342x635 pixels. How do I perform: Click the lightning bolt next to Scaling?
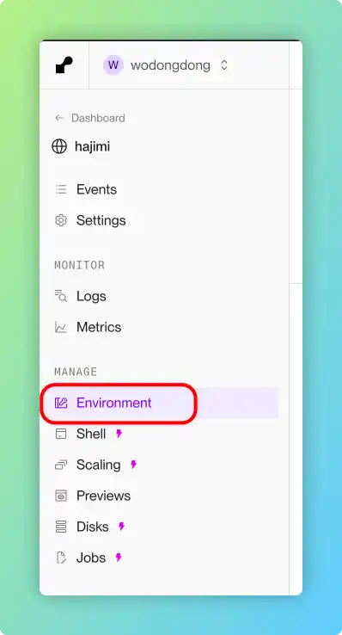[133, 465]
